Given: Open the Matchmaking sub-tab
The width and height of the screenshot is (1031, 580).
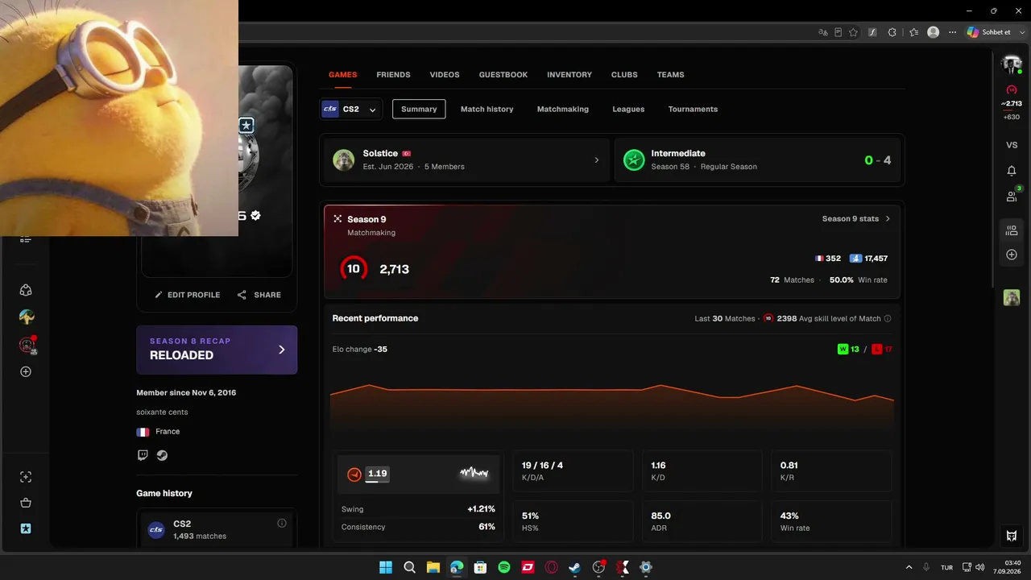Looking at the screenshot, I should (563, 109).
